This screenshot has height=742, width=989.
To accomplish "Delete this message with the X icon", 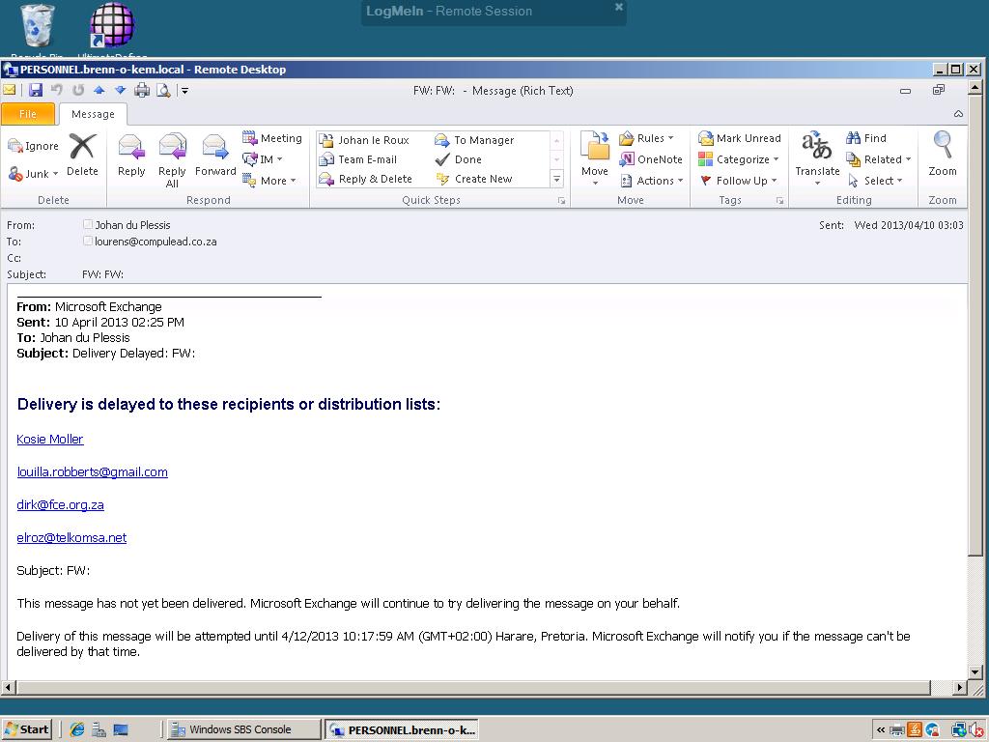I will [83, 155].
